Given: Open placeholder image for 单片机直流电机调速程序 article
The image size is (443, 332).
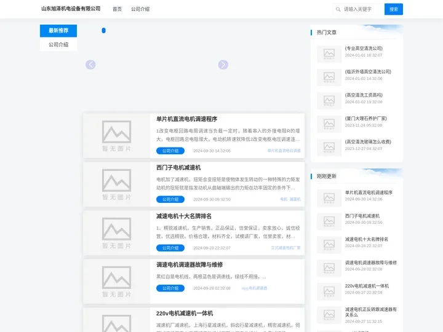Looking at the screenshot, I should [x=116, y=136].
